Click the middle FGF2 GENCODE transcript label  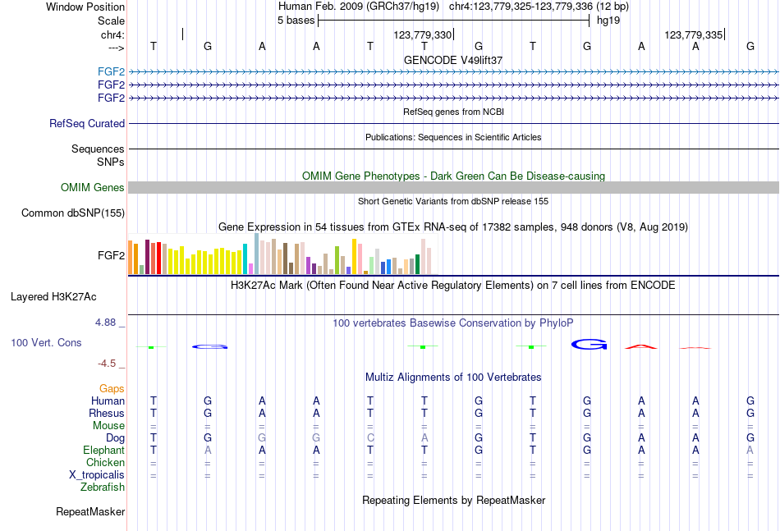[x=111, y=85]
